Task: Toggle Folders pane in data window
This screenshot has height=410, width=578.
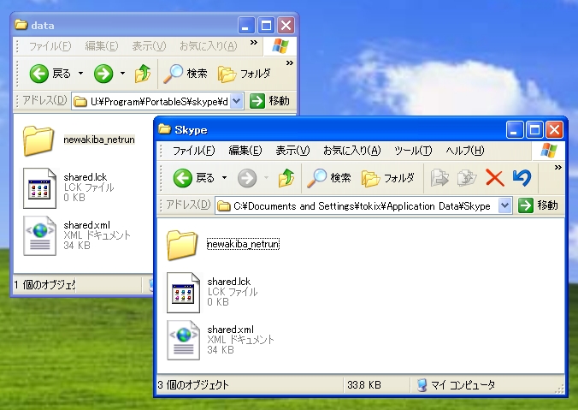Action: (x=244, y=74)
